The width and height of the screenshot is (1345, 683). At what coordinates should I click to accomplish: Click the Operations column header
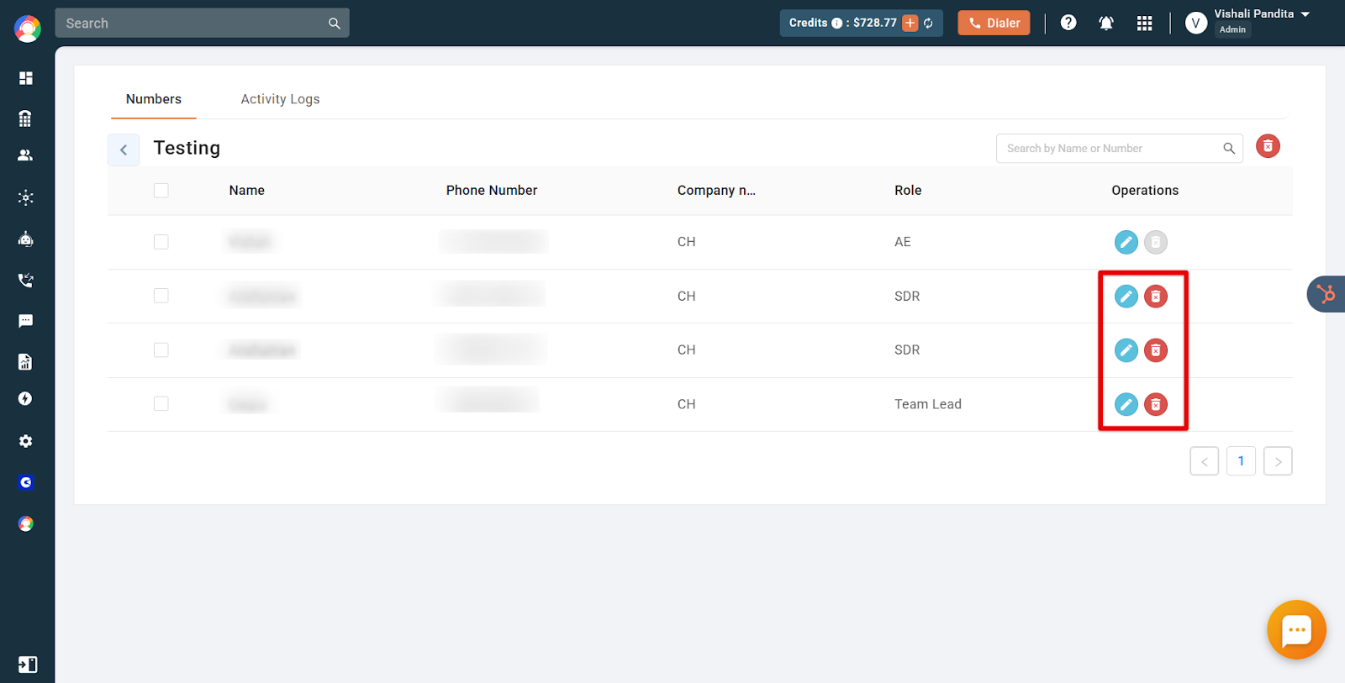click(1145, 191)
